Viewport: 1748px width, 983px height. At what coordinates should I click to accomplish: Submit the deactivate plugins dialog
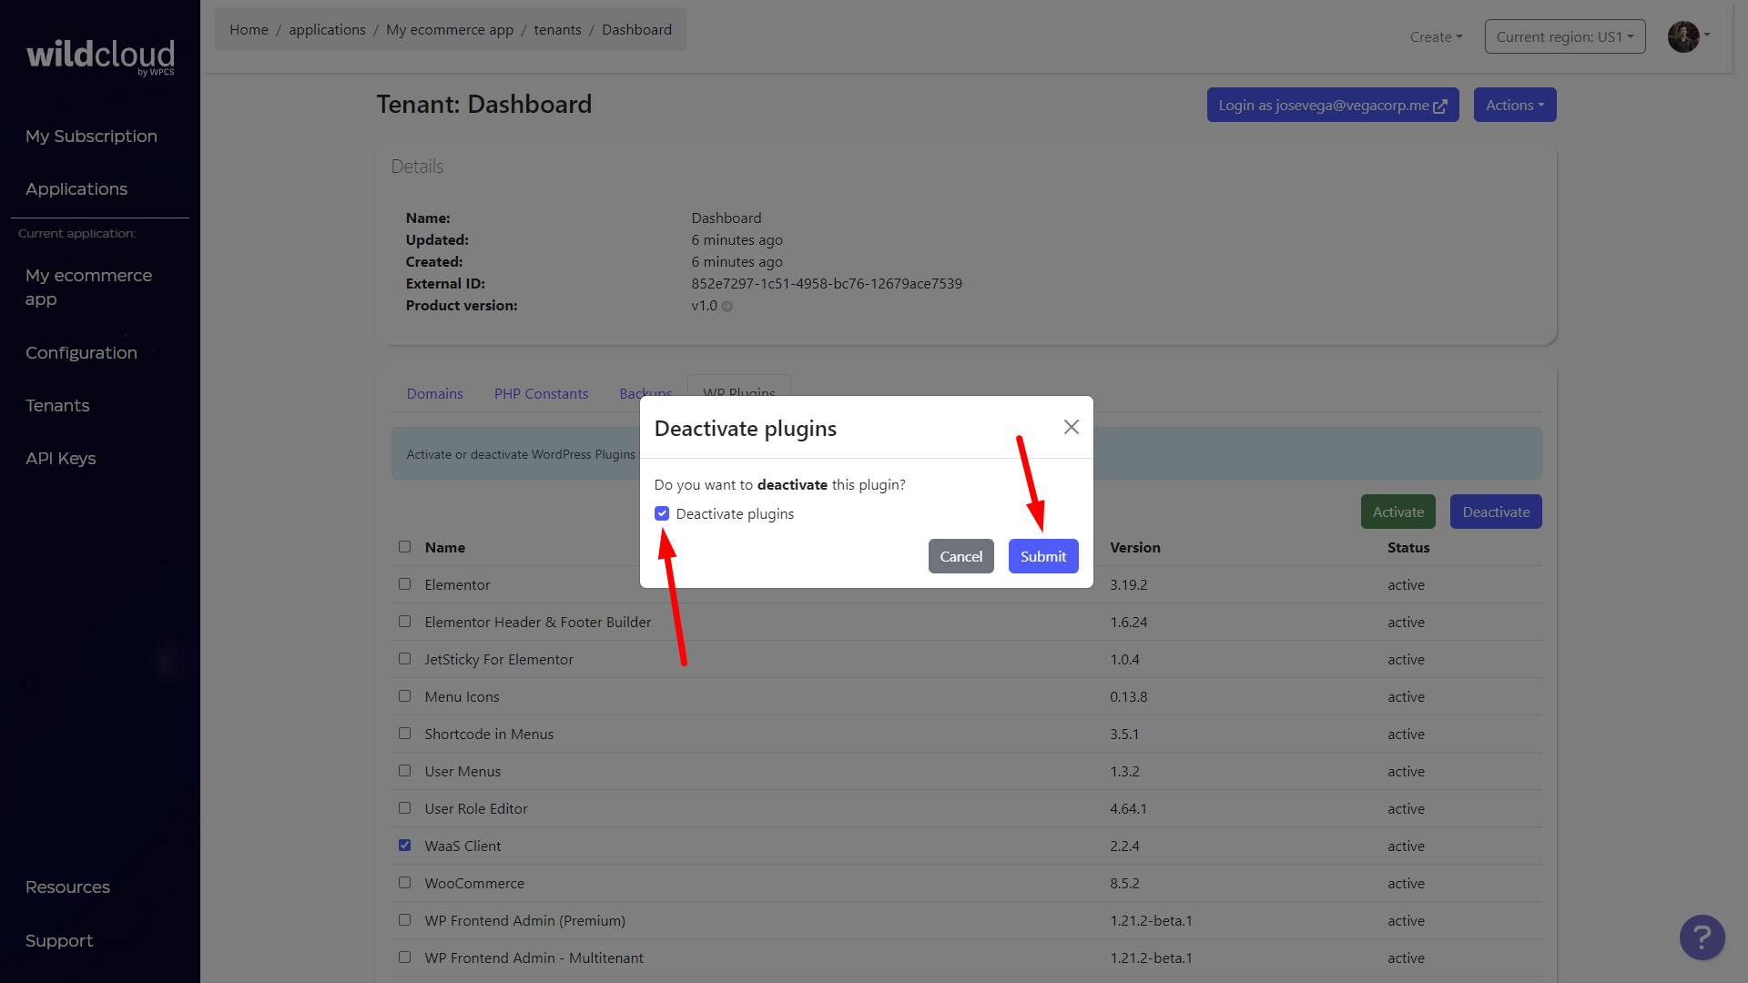pyautogui.click(x=1043, y=556)
